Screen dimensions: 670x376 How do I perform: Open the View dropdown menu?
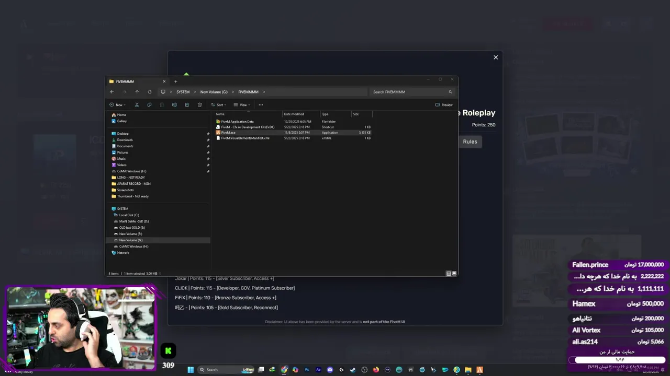click(x=241, y=105)
